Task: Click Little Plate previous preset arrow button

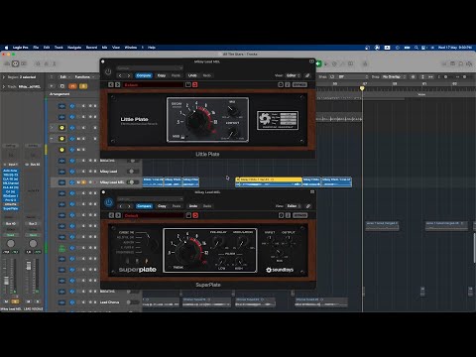Action: [x=111, y=85]
